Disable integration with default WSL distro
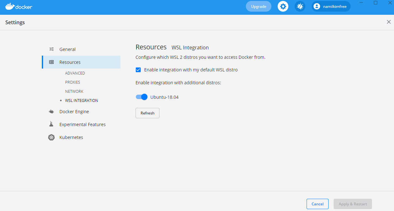The width and height of the screenshot is (394, 211). (x=138, y=69)
